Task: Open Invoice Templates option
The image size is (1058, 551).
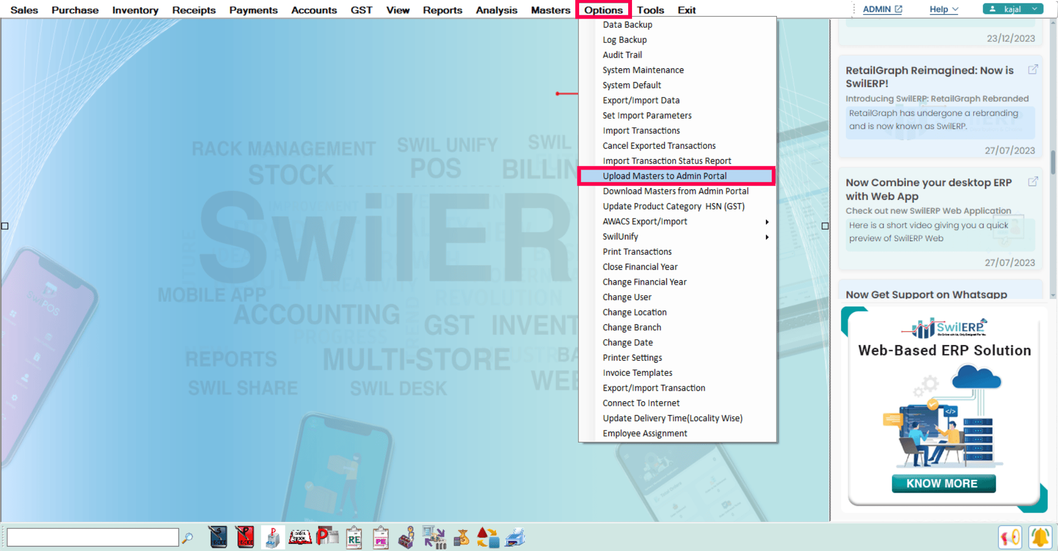Action: coord(677,373)
